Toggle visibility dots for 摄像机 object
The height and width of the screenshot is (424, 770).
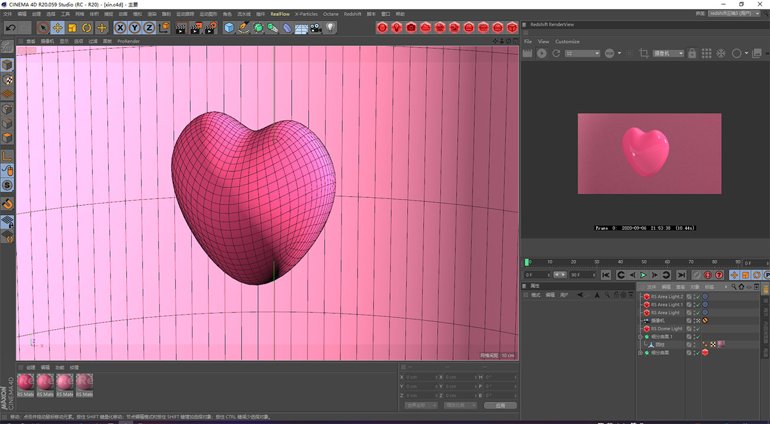click(694, 321)
